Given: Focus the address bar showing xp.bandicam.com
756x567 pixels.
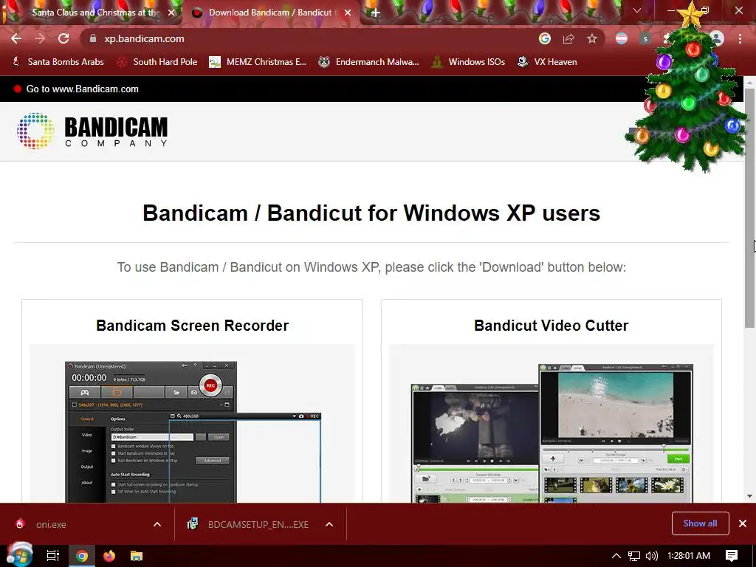Looking at the screenshot, I should point(309,38).
